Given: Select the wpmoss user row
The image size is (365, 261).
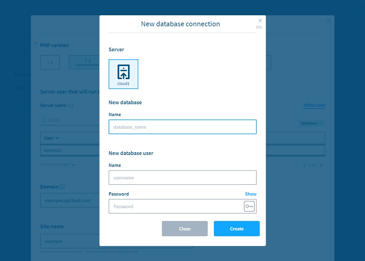Looking at the screenshot, I should [70, 150].
